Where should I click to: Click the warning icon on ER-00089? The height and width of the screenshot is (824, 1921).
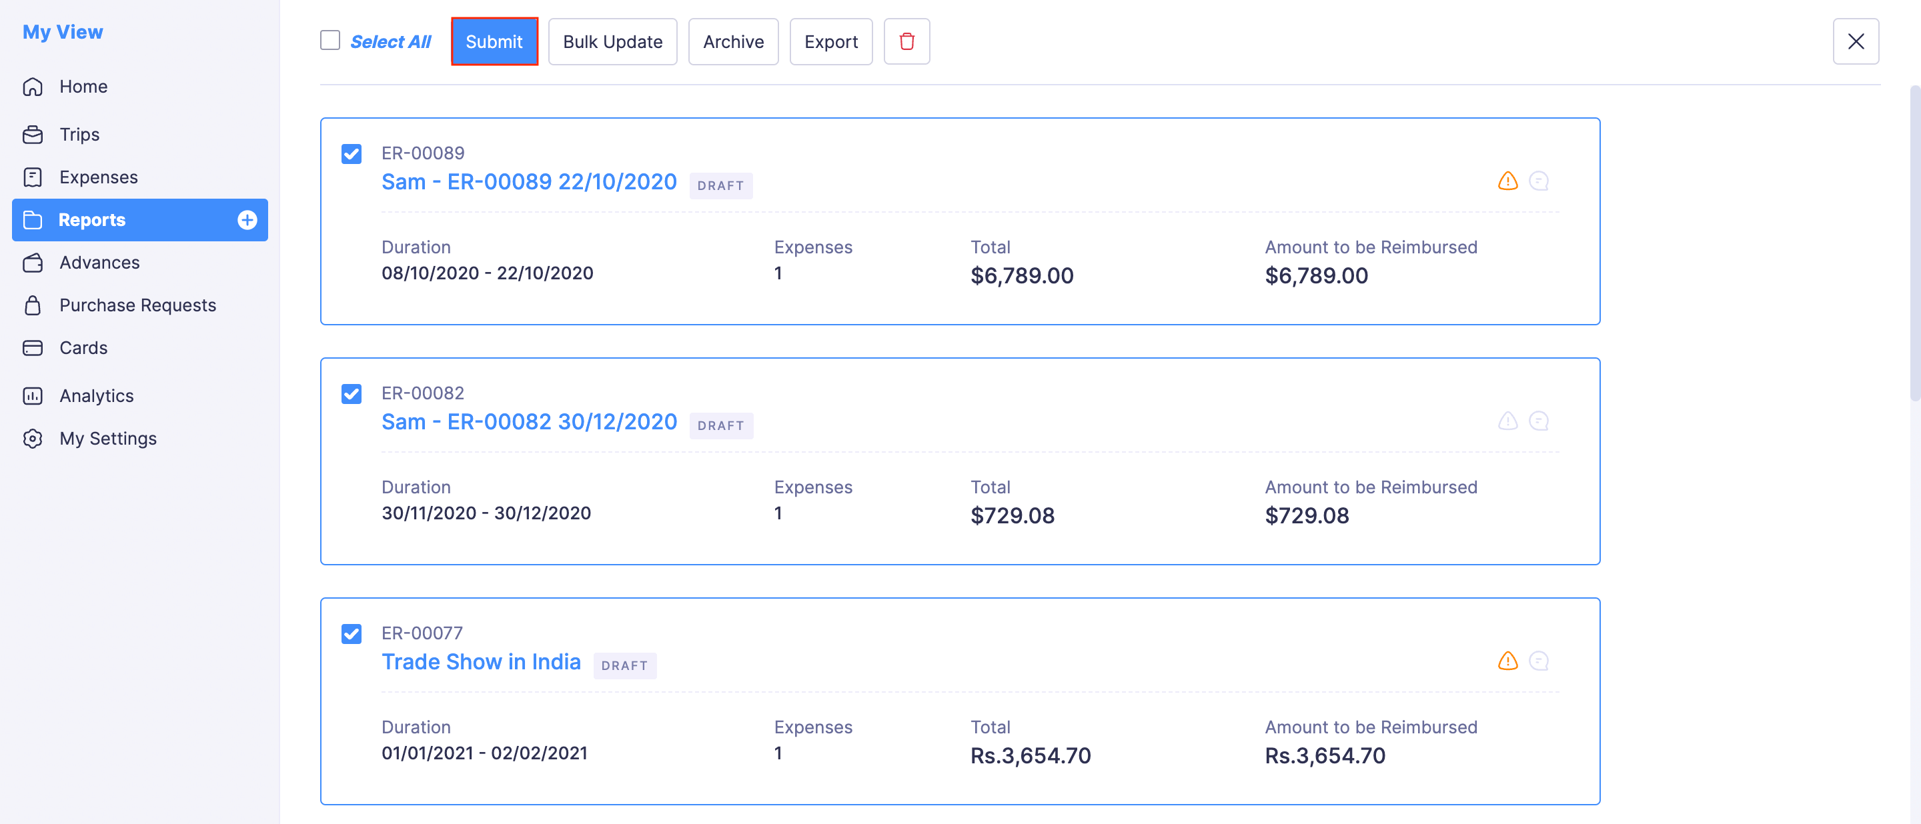[x=1507, y=180]
